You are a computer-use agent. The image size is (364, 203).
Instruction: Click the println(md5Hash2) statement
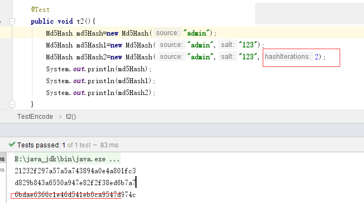point(101,92)
